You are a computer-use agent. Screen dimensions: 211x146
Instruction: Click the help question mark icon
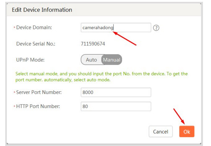click(x=156, y=28)
